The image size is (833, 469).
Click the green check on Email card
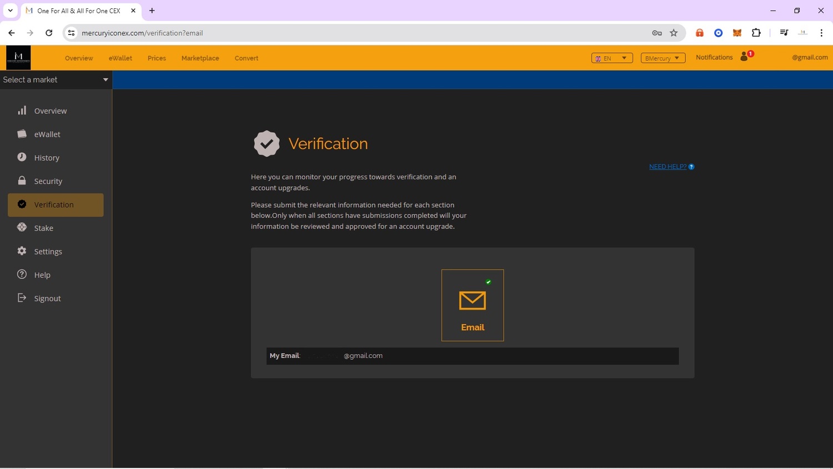coord(489,282)
